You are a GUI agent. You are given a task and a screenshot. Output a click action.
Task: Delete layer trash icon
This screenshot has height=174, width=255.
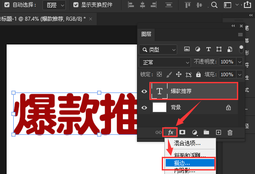click(230, 133)
